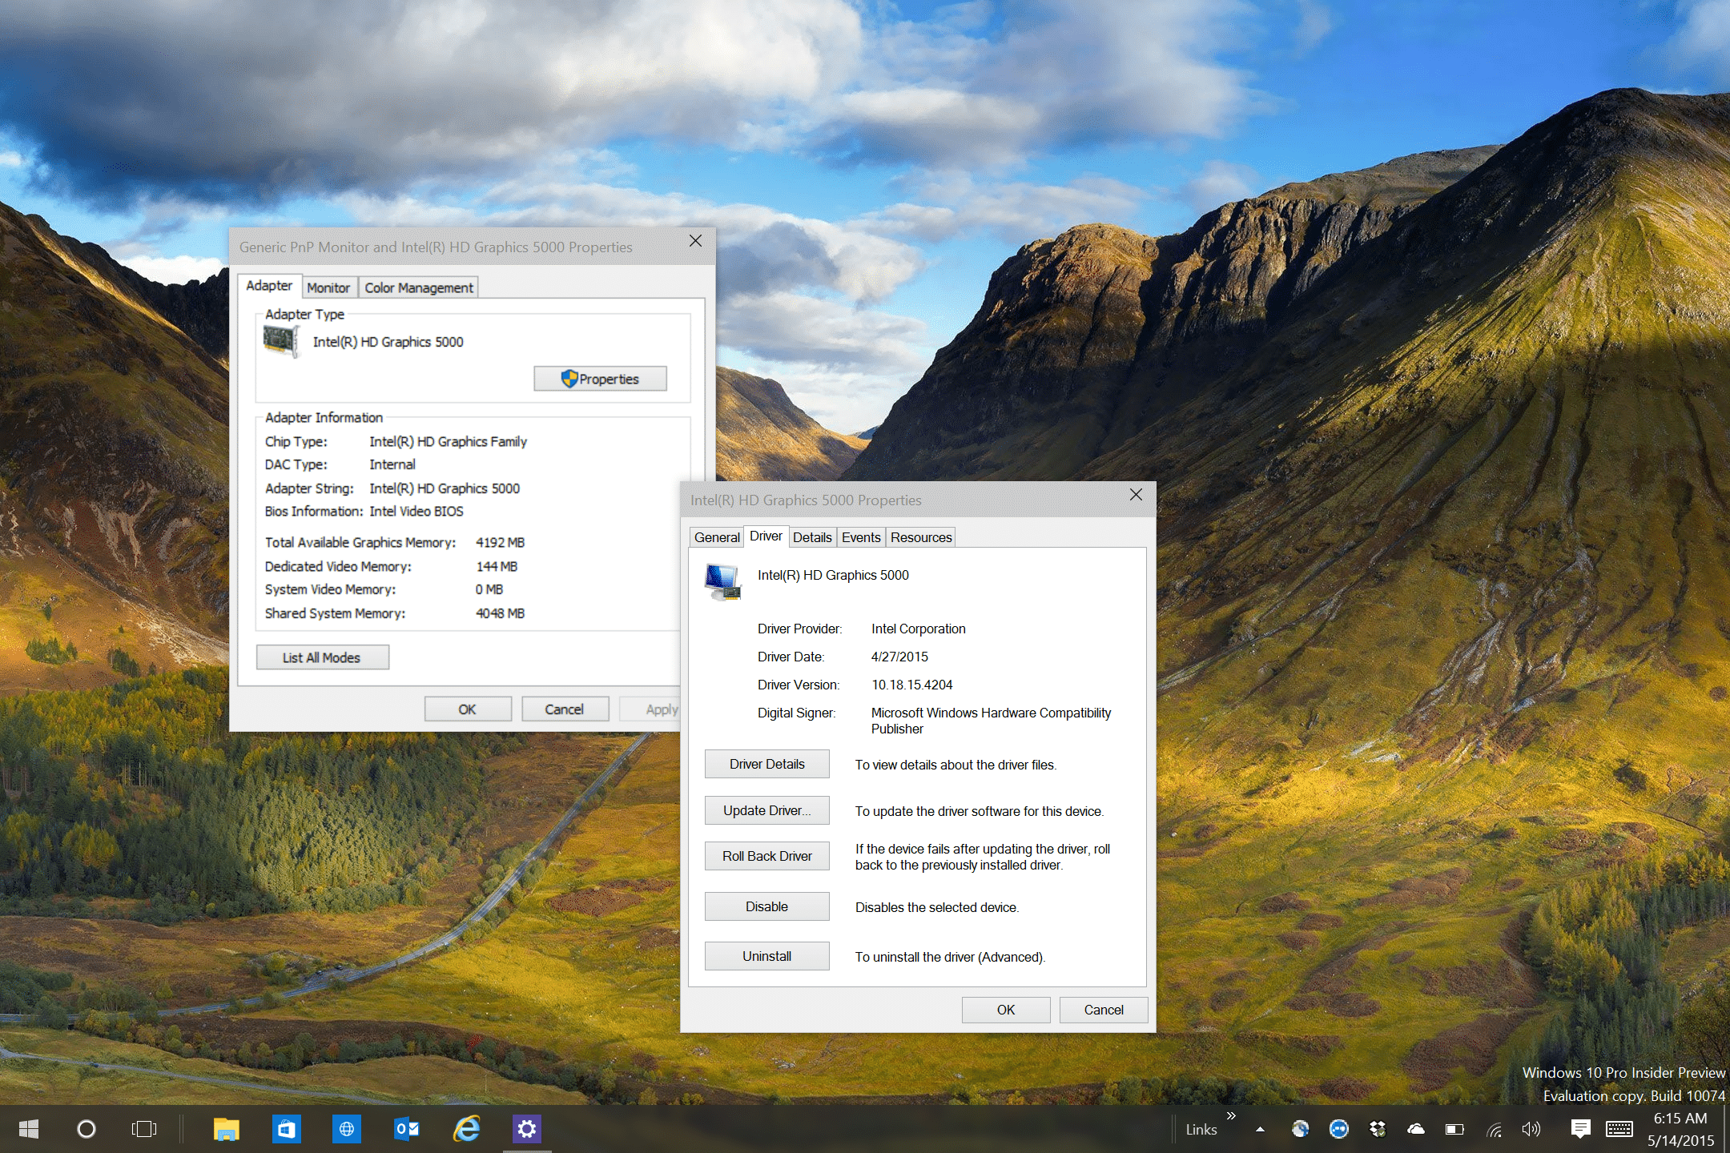The height and width of the screenshot is (1153, 1730).
Task: Expand the Links toolbar chevron
Action: pos(1231,1116)
